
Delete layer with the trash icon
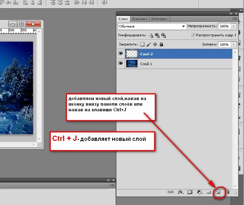pos(228,192)
